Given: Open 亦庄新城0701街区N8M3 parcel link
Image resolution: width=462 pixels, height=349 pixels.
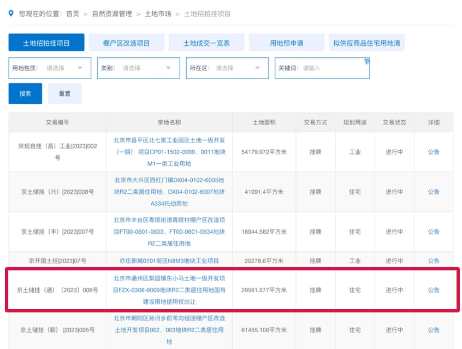Looking at the screenshot, I should click(169, 261).
